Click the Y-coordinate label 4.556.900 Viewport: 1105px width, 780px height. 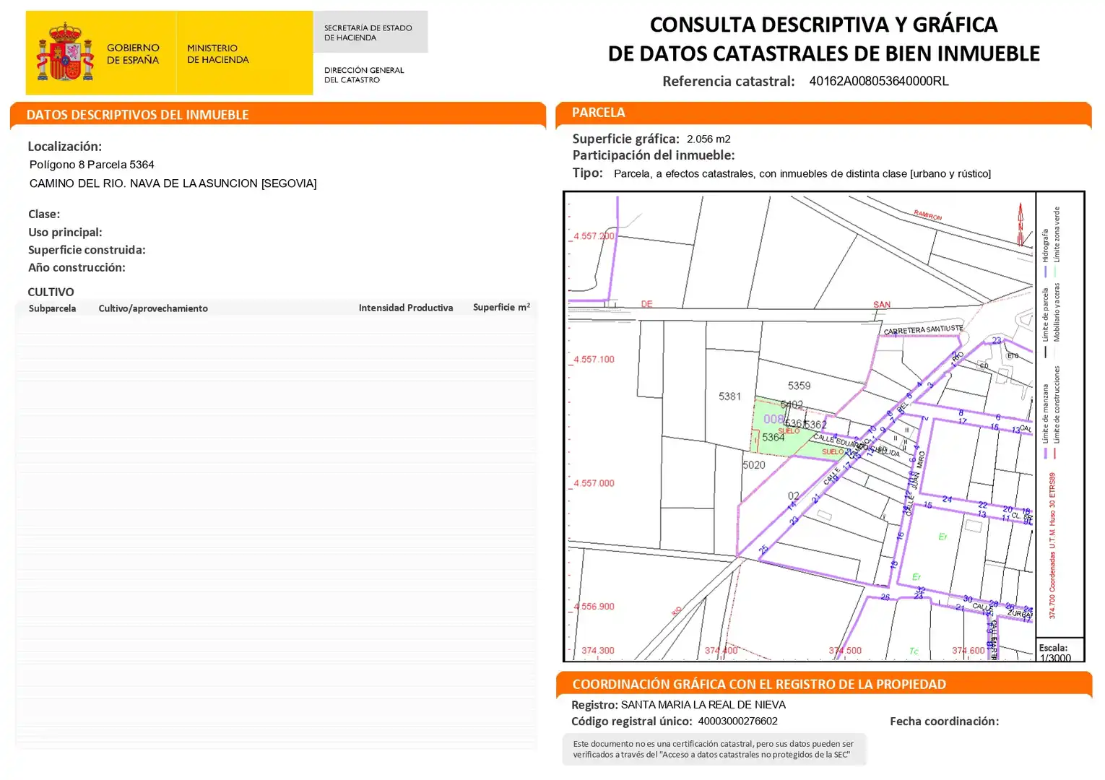point(594,607)
